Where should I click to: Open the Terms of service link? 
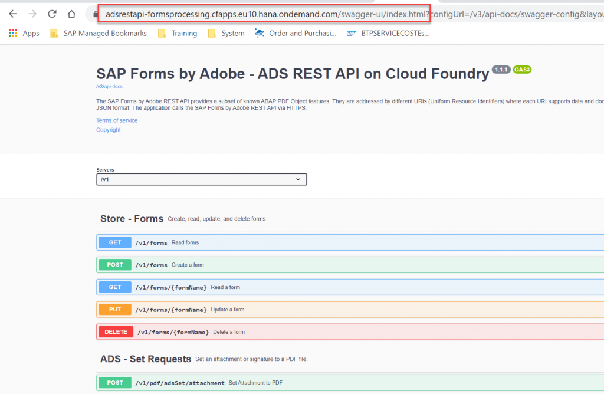[117, 120]
